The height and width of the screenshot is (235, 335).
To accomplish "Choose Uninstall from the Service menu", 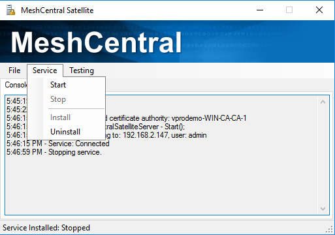I will click(x=67, y=132).
